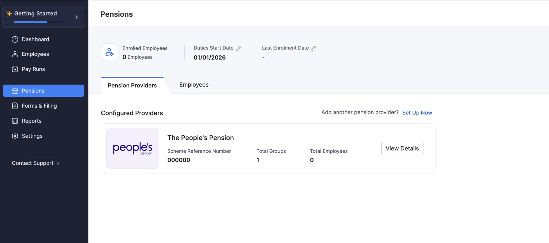Click the Getting Started progress bar
This screenshot has height=243, width=549.
pyautogui.click(x=39, y=22)
